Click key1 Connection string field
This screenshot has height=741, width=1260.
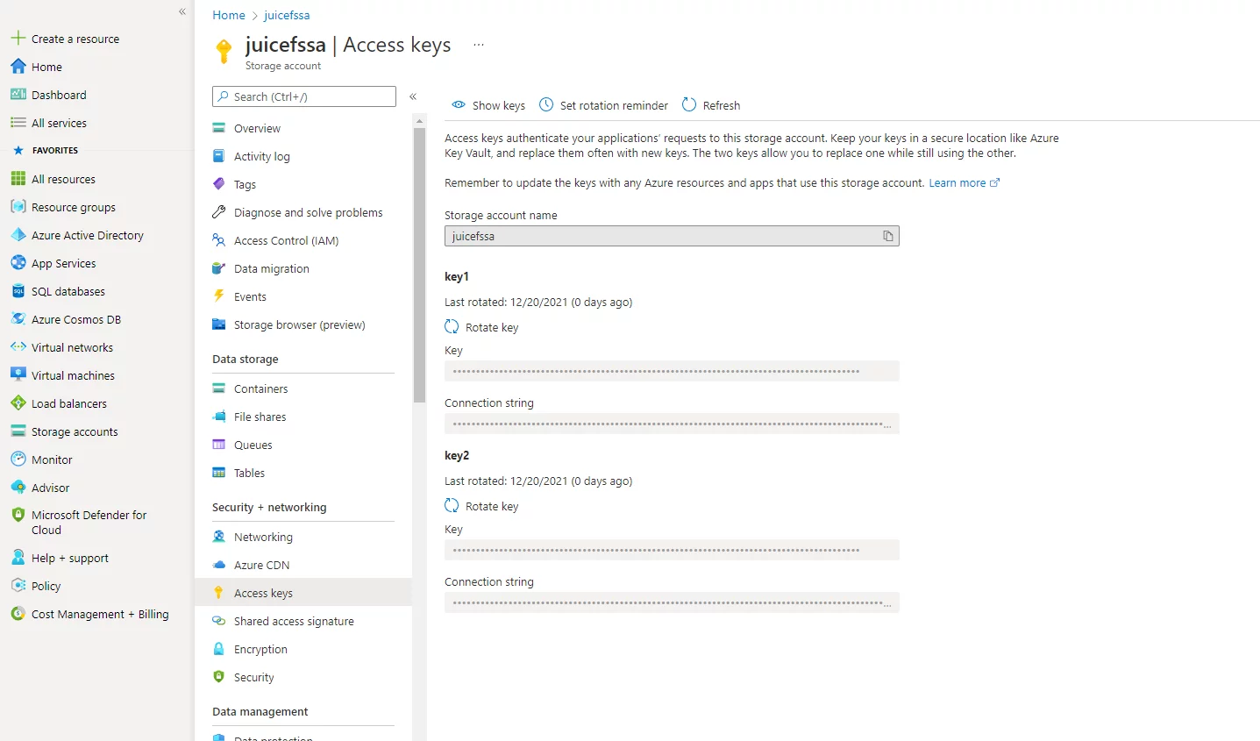(x=672, y=424)
